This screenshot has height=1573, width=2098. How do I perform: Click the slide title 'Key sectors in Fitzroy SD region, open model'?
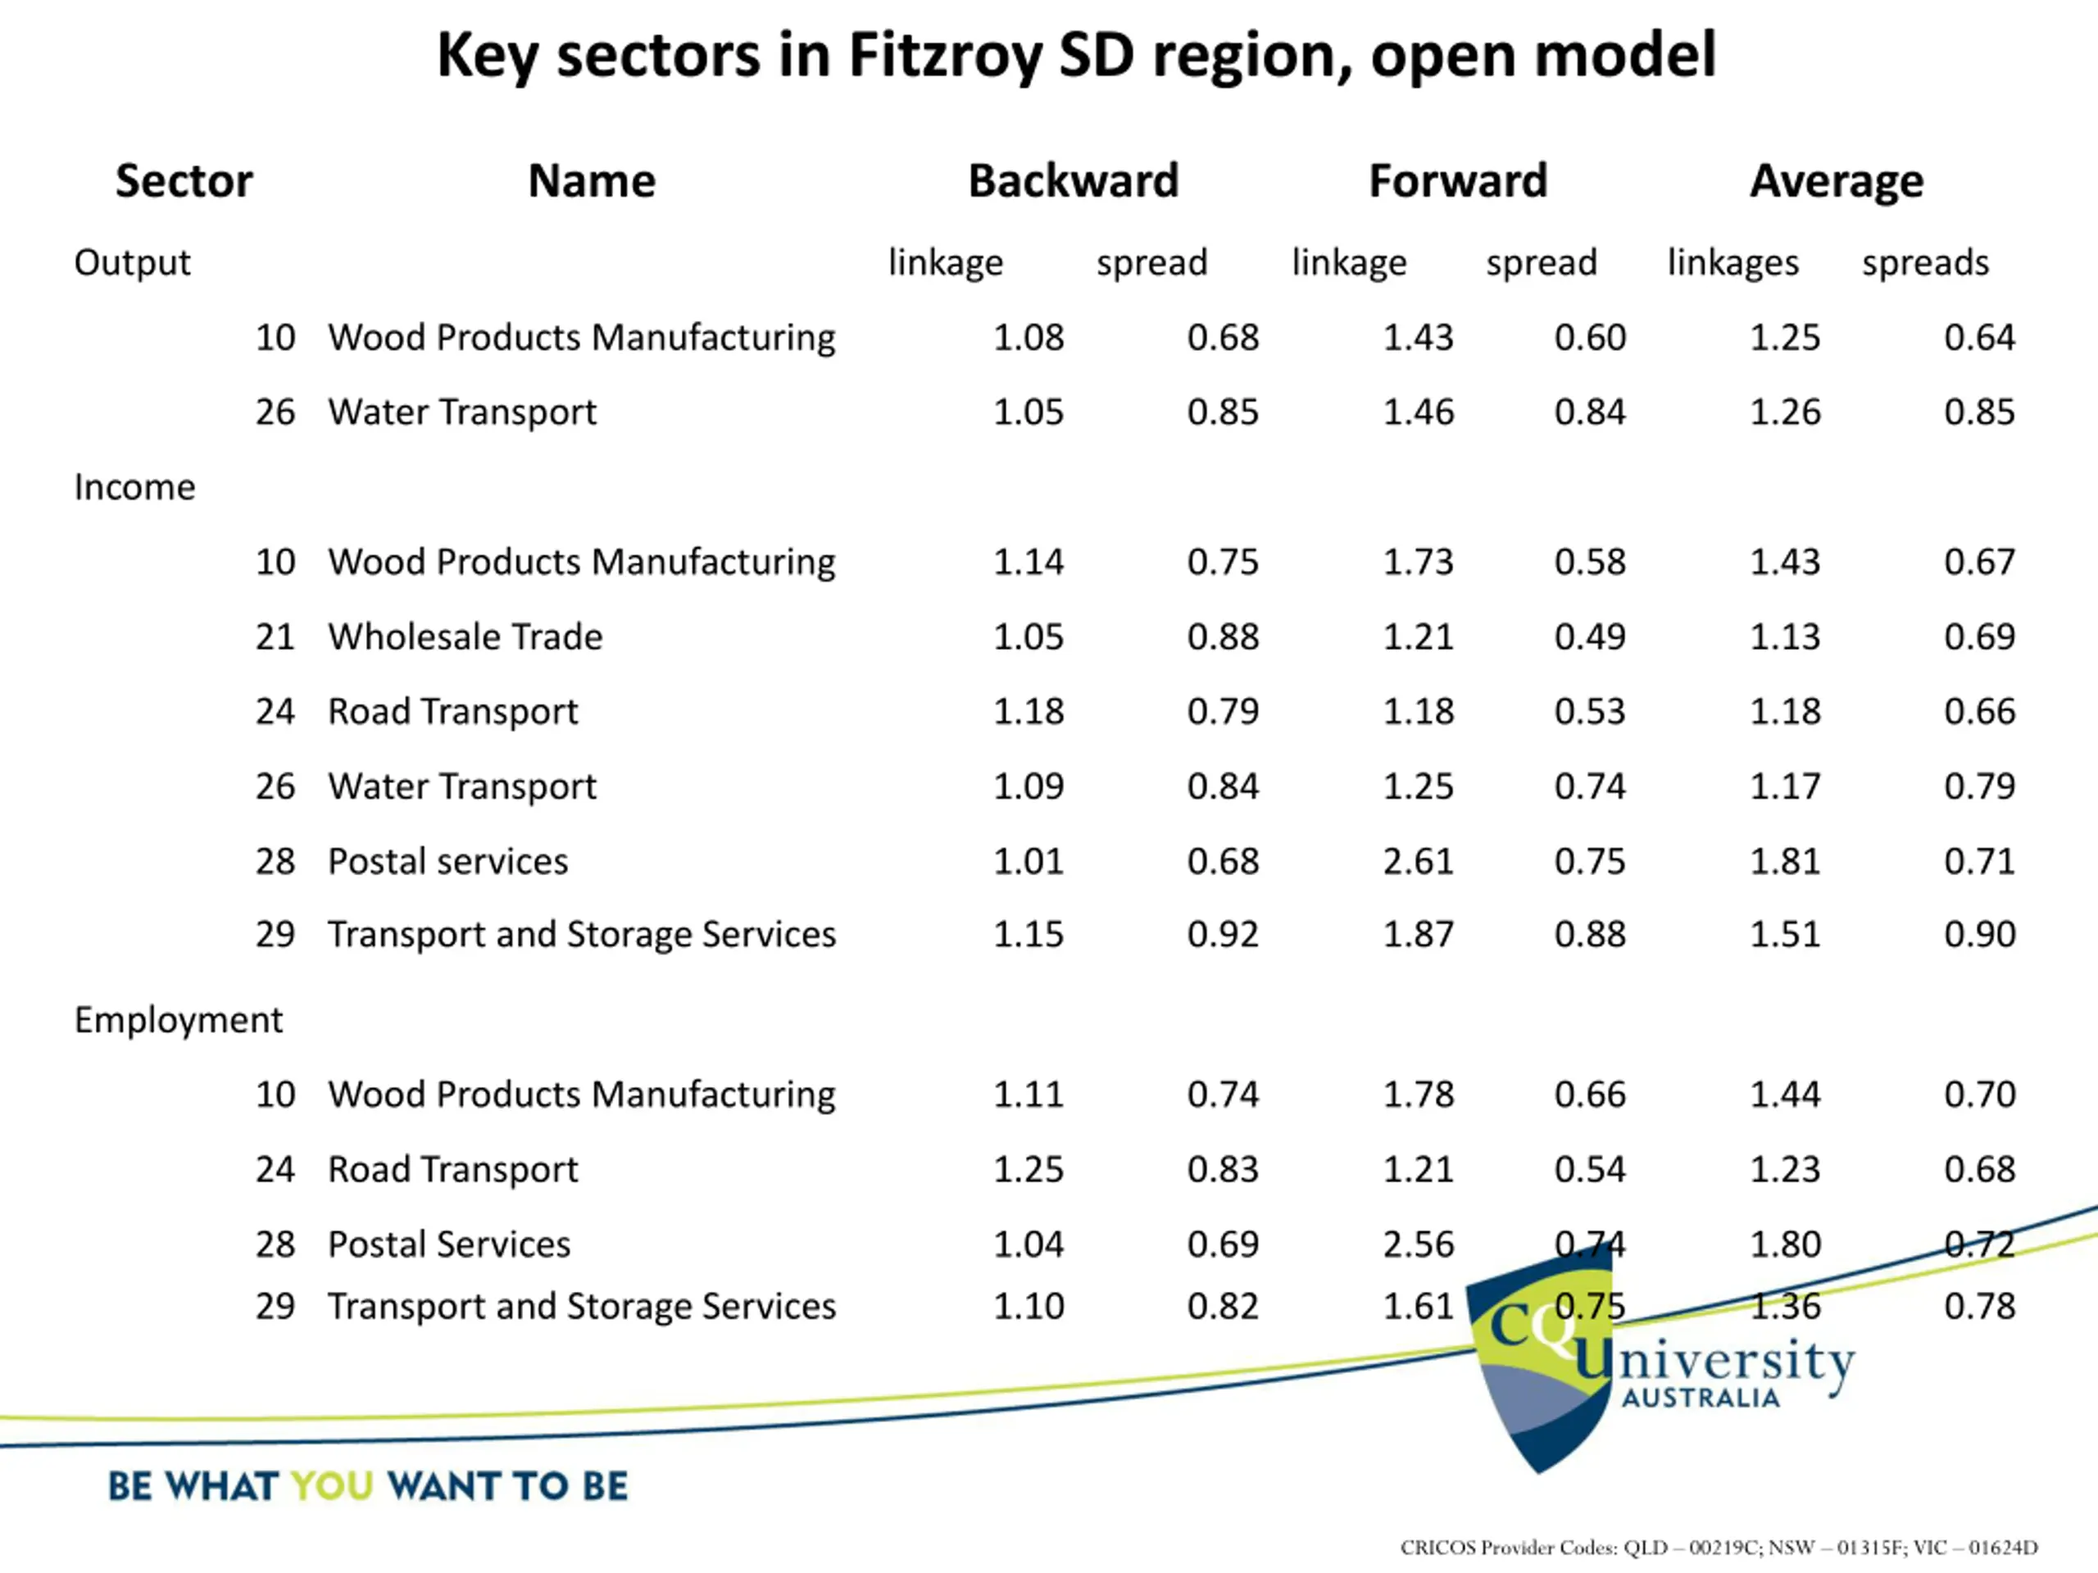click(x=1075, y=55)
